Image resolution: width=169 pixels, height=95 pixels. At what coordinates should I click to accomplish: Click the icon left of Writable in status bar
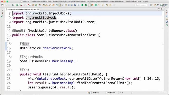(x=89, y=93)
